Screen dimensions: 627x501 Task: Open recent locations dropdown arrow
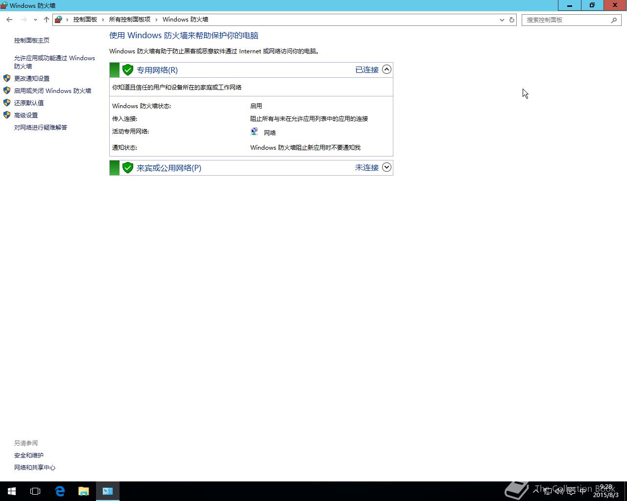click(35, 20)
